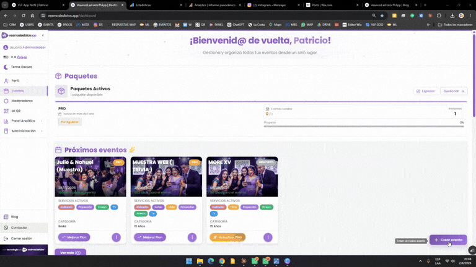Open Perfil in the sidebar
Screen dimensions: 476x267
pyautogui.click(x=15, y=81)
